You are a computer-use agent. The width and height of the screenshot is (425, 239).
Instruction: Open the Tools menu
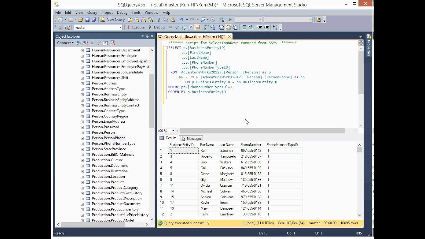[136, 12]
